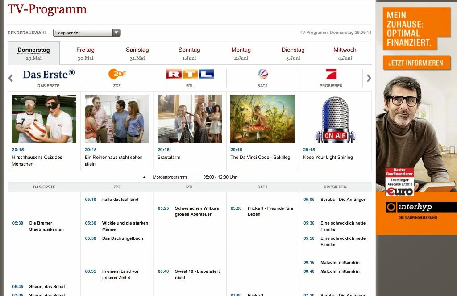
Task: Open the RTL channel via its logo
Action: click(x=190, y=73)
